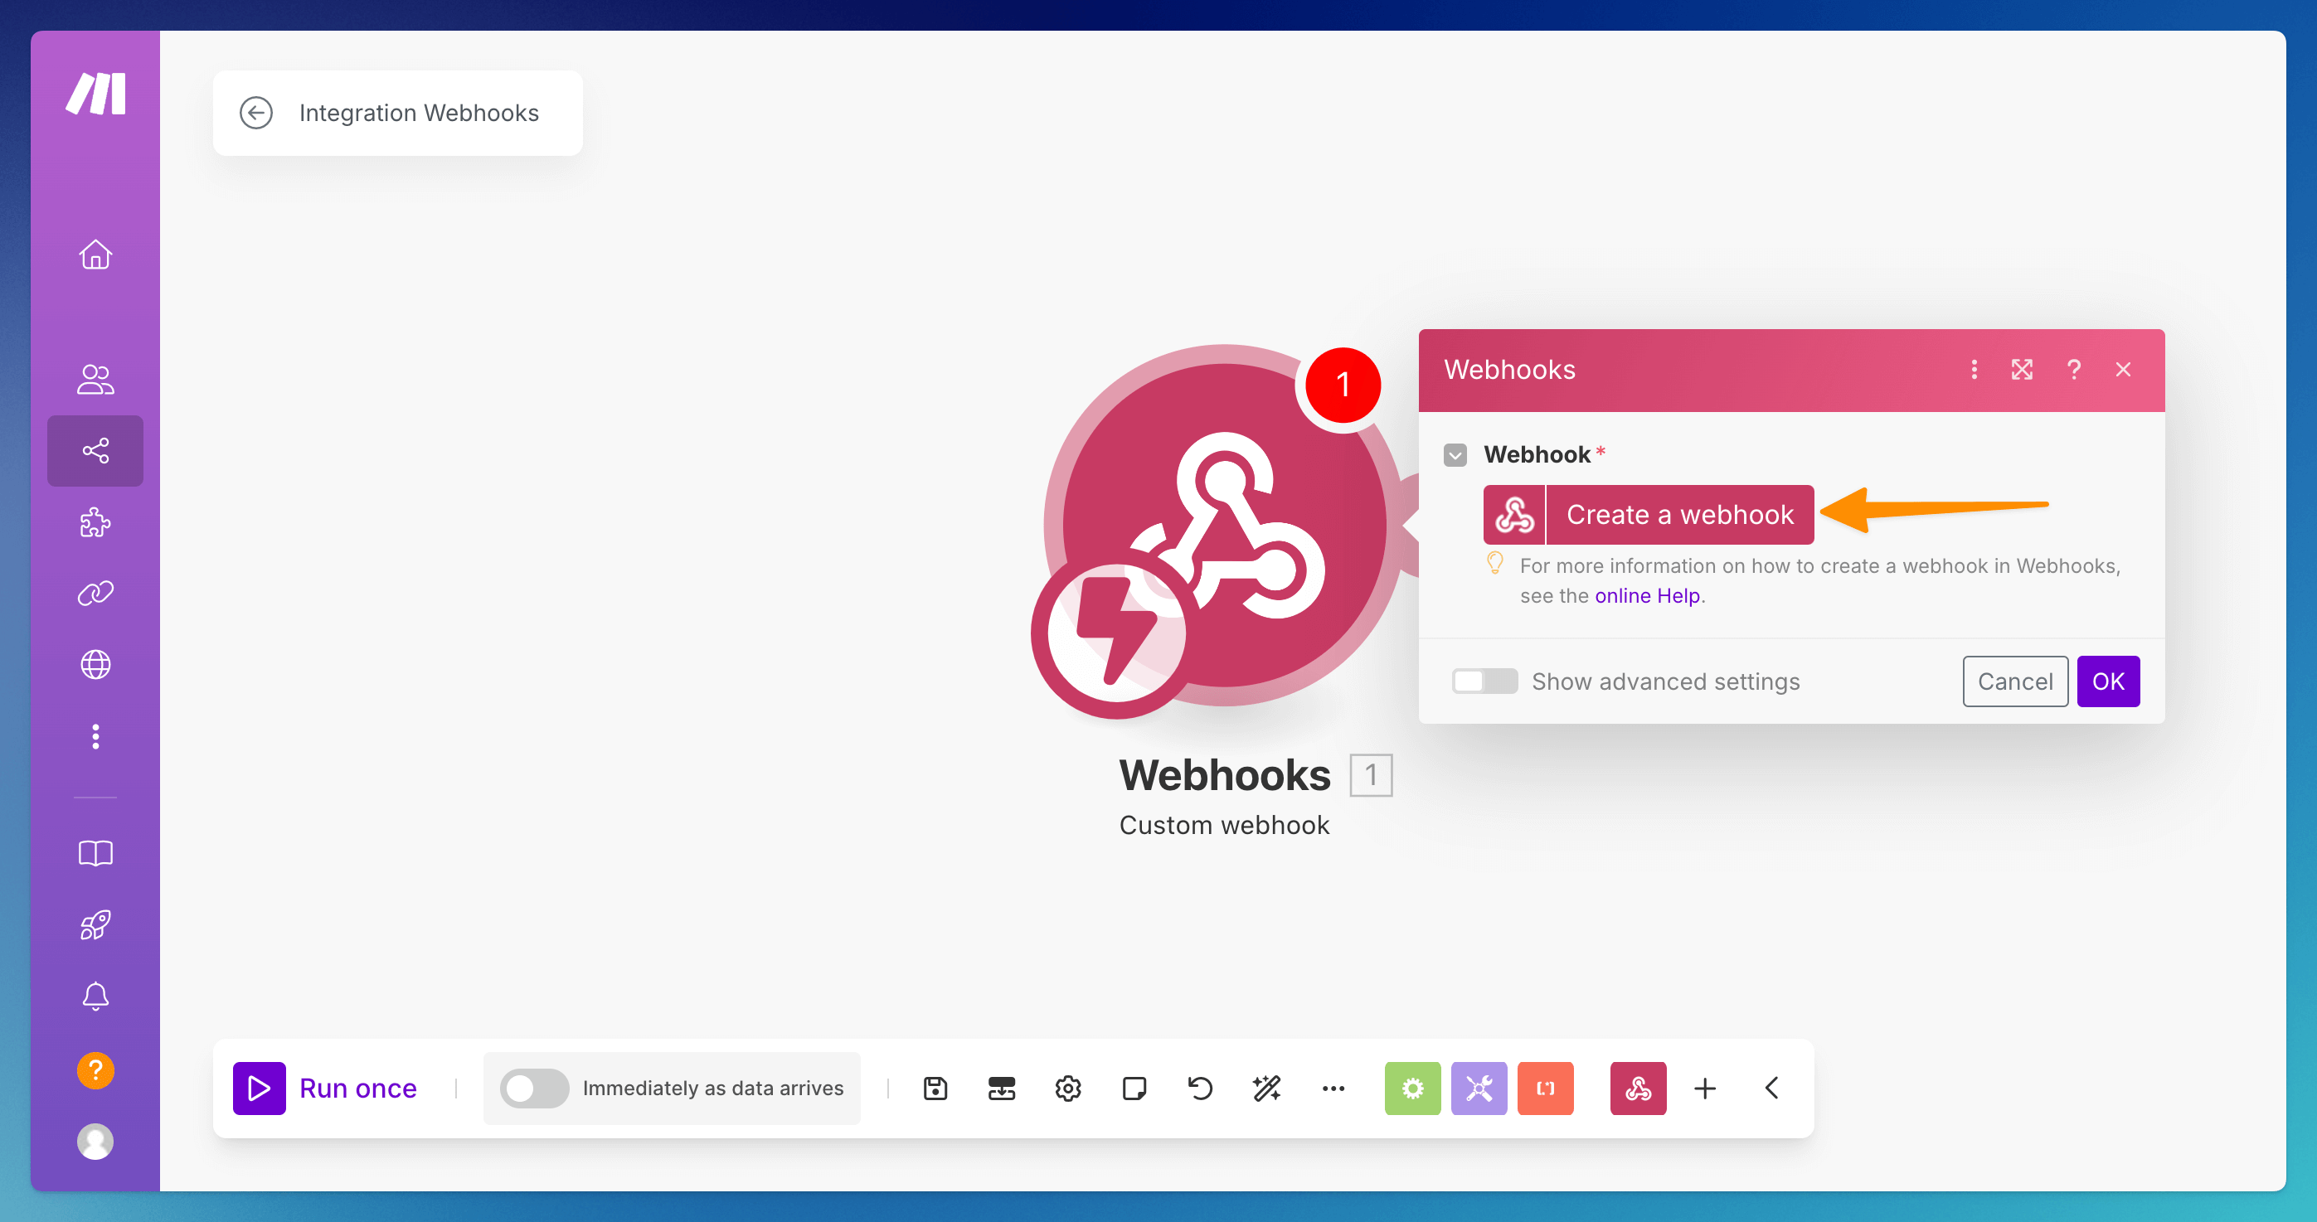Open the Scenarios share icon in sidebar
The width and height of the screenshot is (2317, 1222).
click(x=95, y=450)
